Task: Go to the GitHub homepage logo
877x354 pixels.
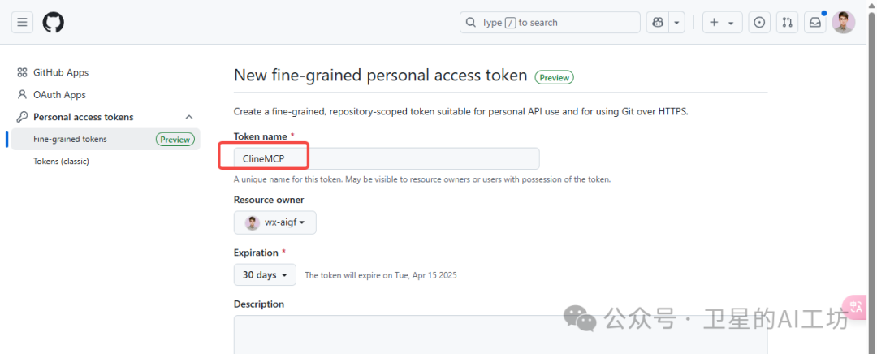Action: click(x=53, y=23)
